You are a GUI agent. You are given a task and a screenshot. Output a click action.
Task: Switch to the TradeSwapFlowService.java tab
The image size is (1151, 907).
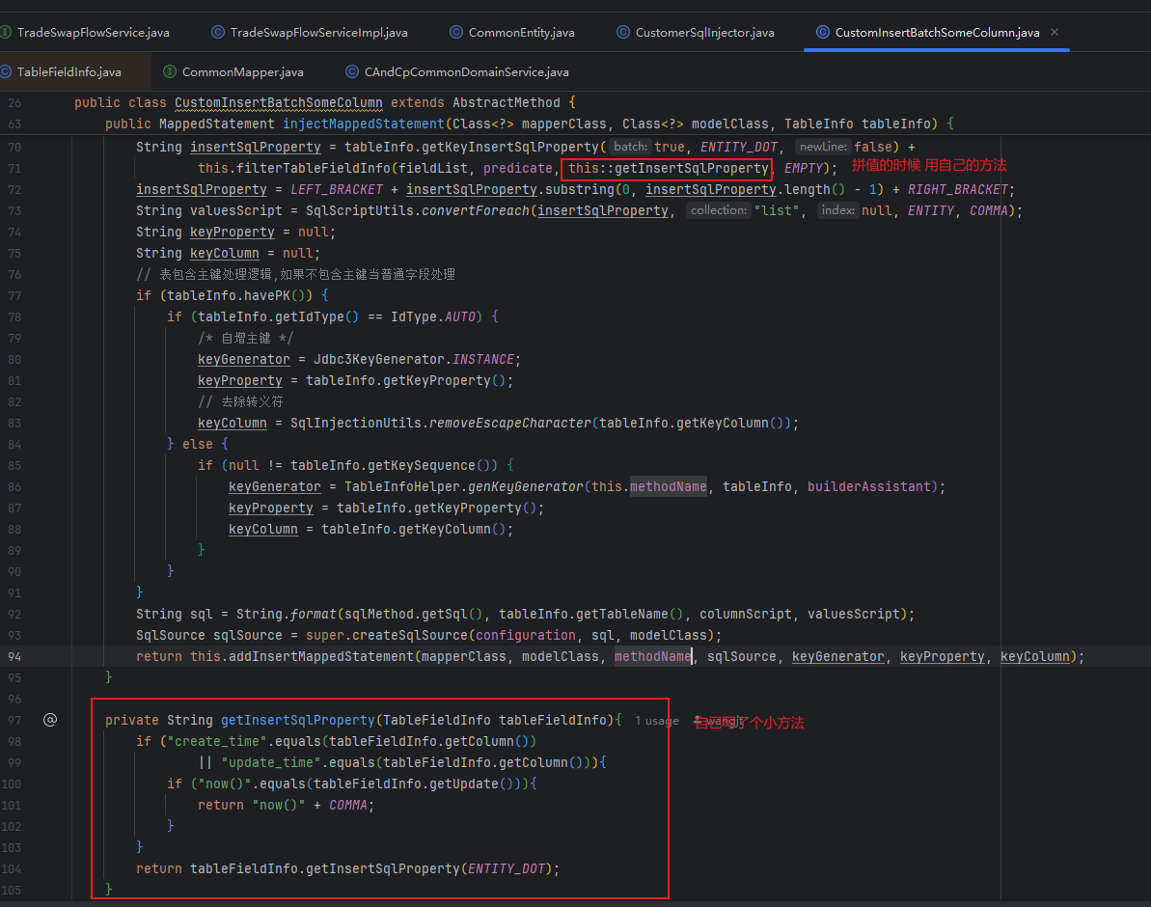coord(93,32)
